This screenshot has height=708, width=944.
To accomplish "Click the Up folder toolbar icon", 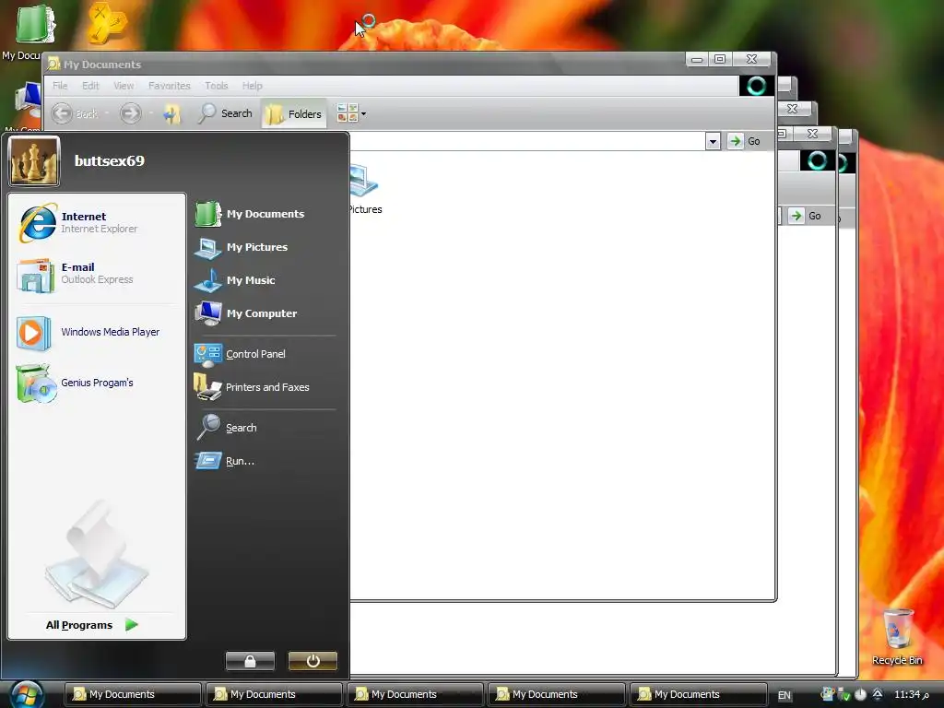I will 172,113.
